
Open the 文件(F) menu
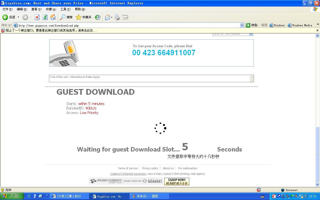coord(7,9)
